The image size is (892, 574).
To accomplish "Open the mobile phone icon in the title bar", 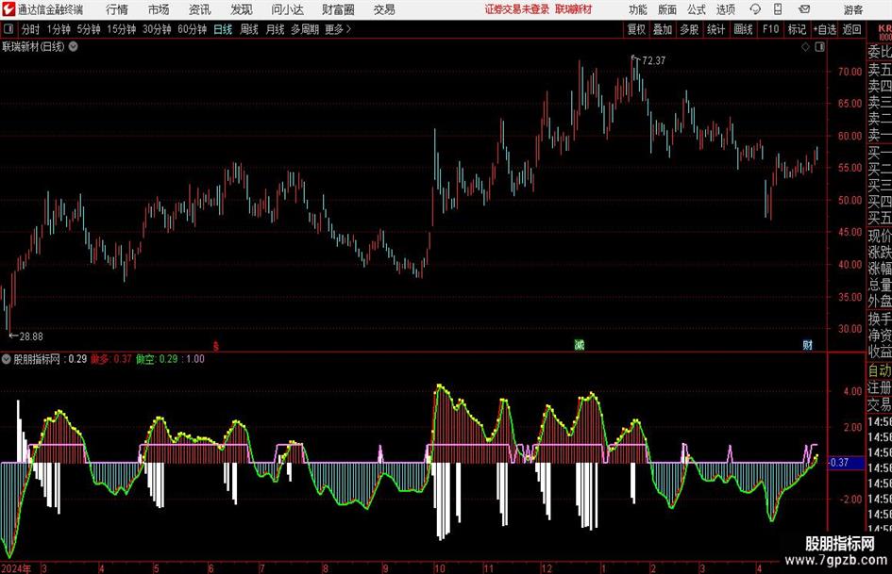I will coord(778,9).
